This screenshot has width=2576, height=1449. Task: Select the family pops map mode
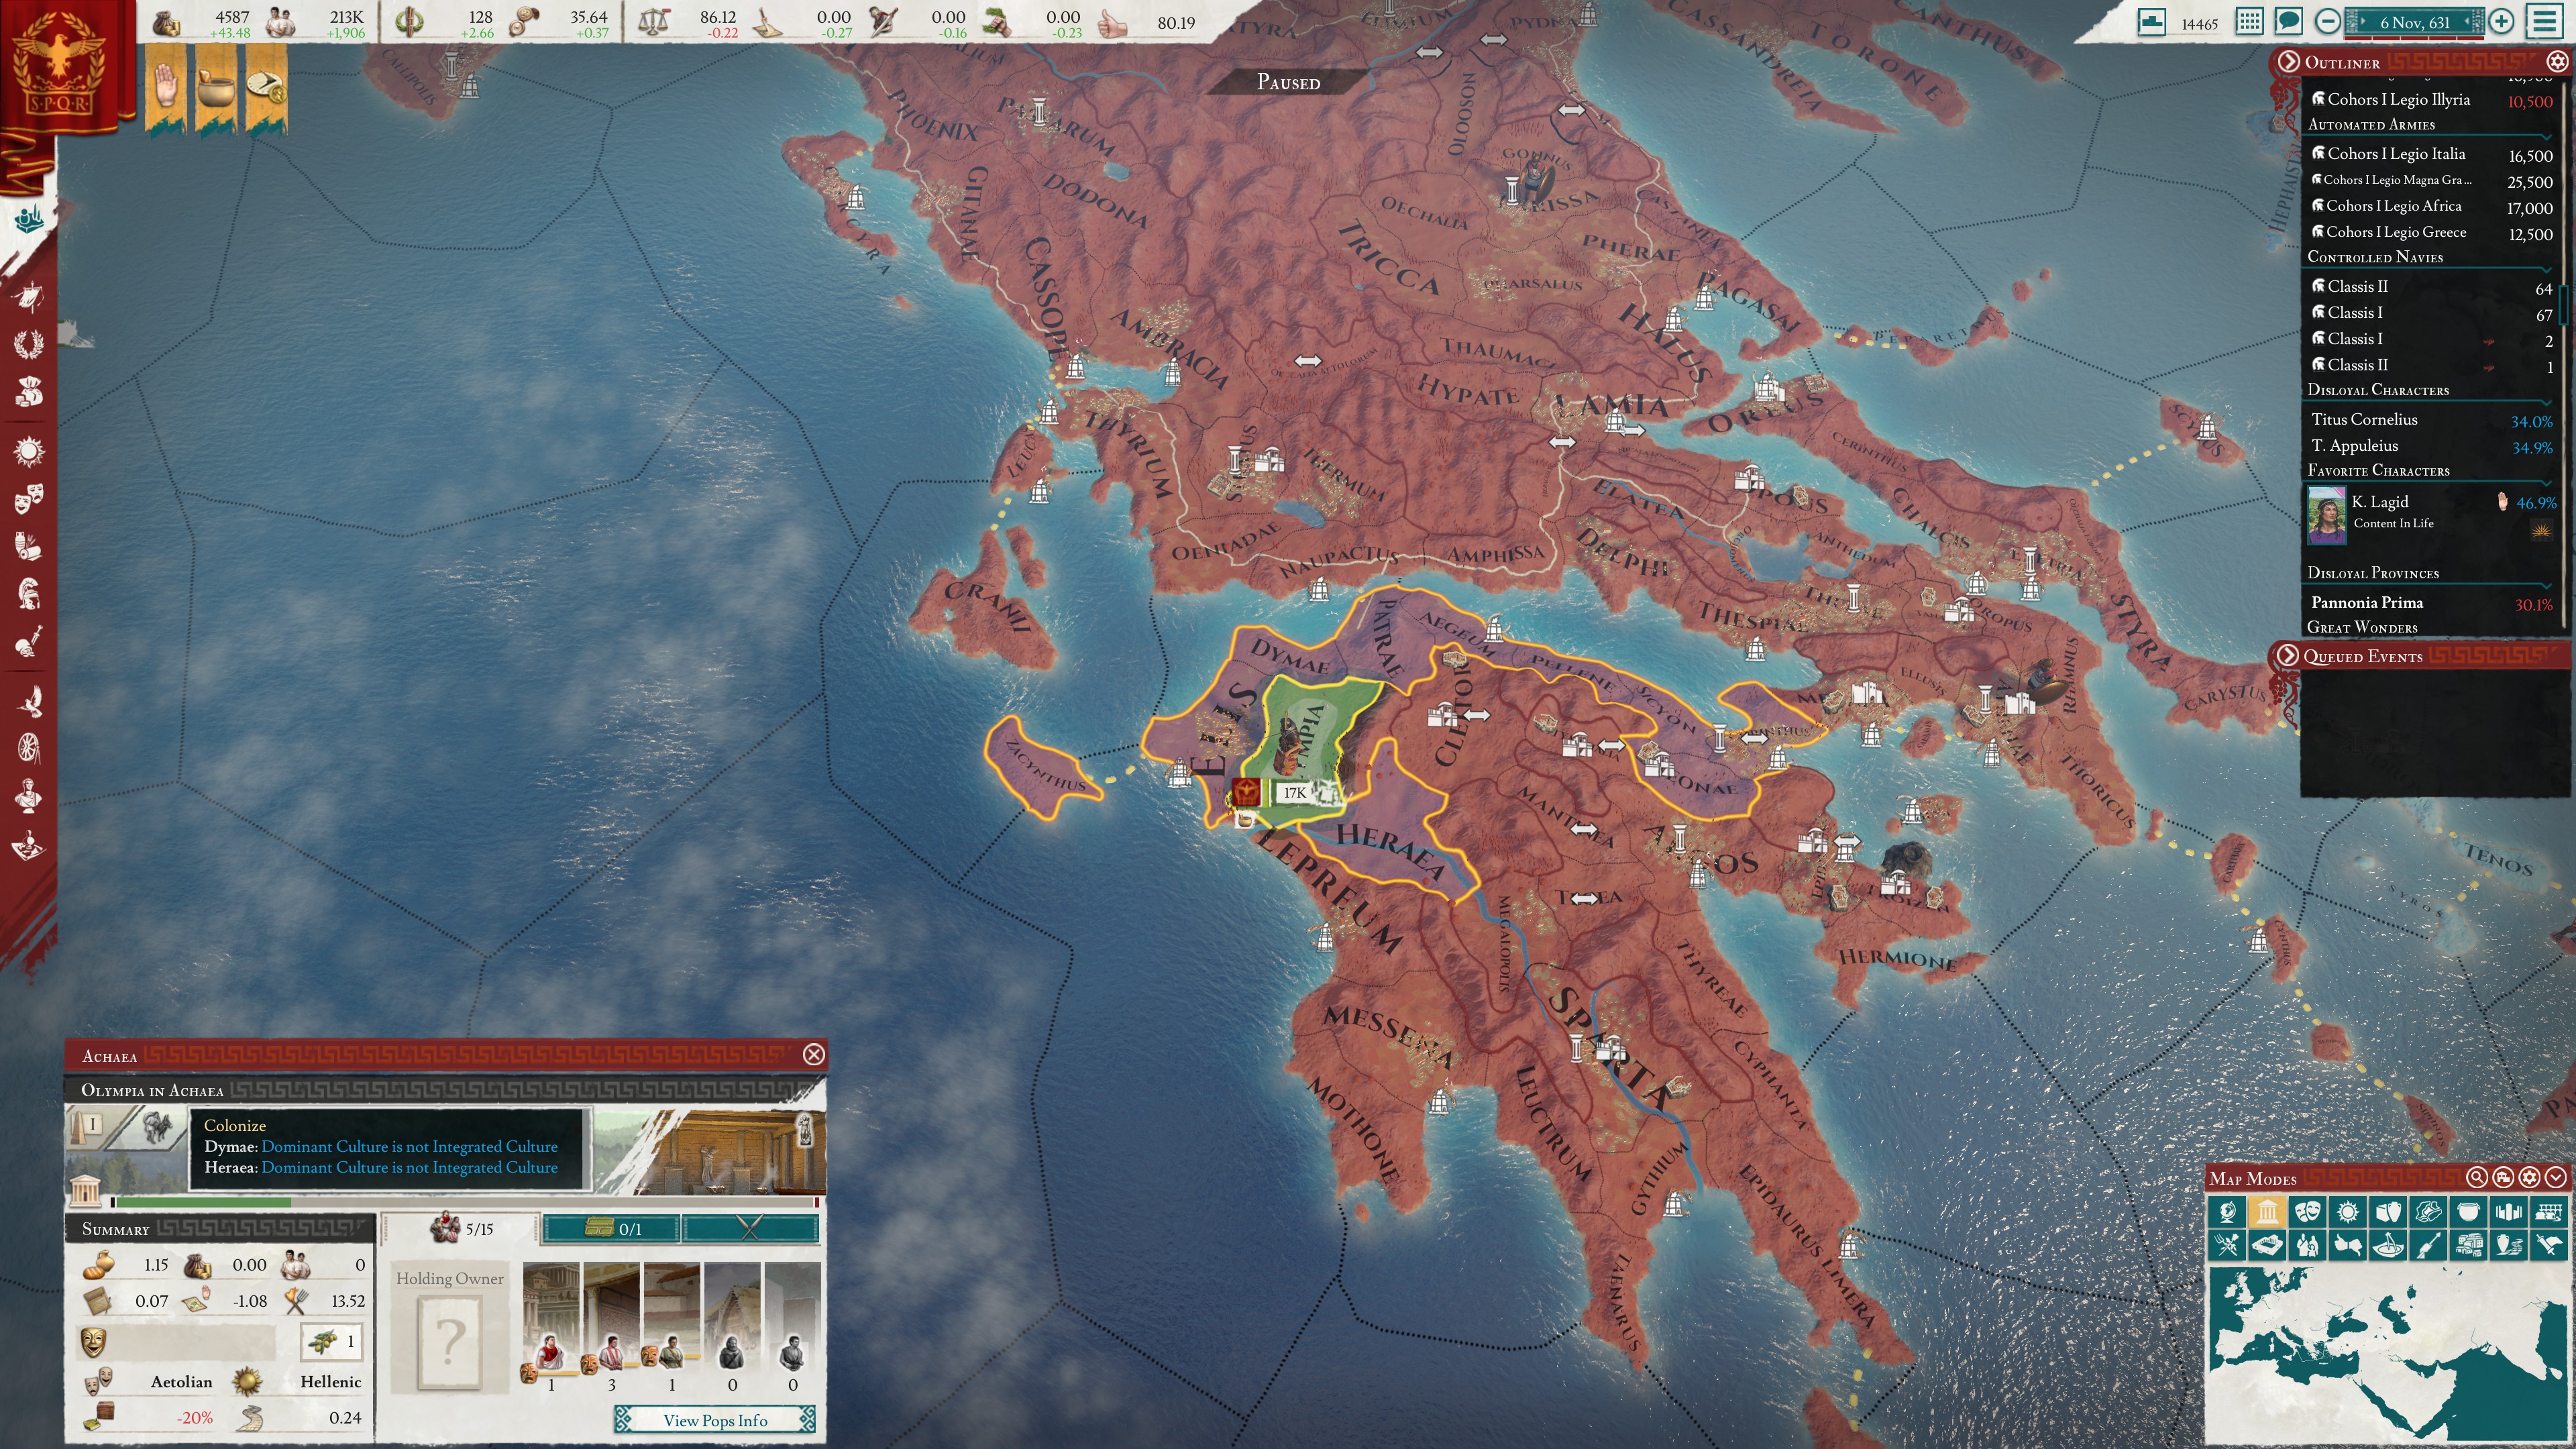2307,1245
